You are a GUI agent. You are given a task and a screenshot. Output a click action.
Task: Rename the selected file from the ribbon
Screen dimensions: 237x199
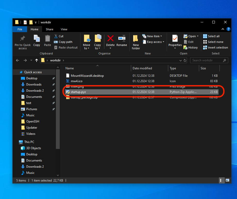coord(122,41)
